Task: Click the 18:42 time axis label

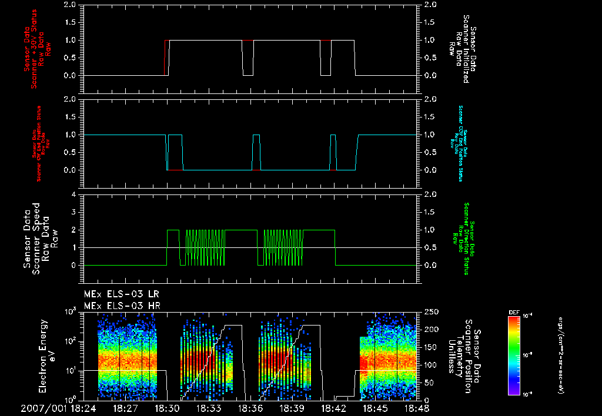Action: tap(334, 409)
